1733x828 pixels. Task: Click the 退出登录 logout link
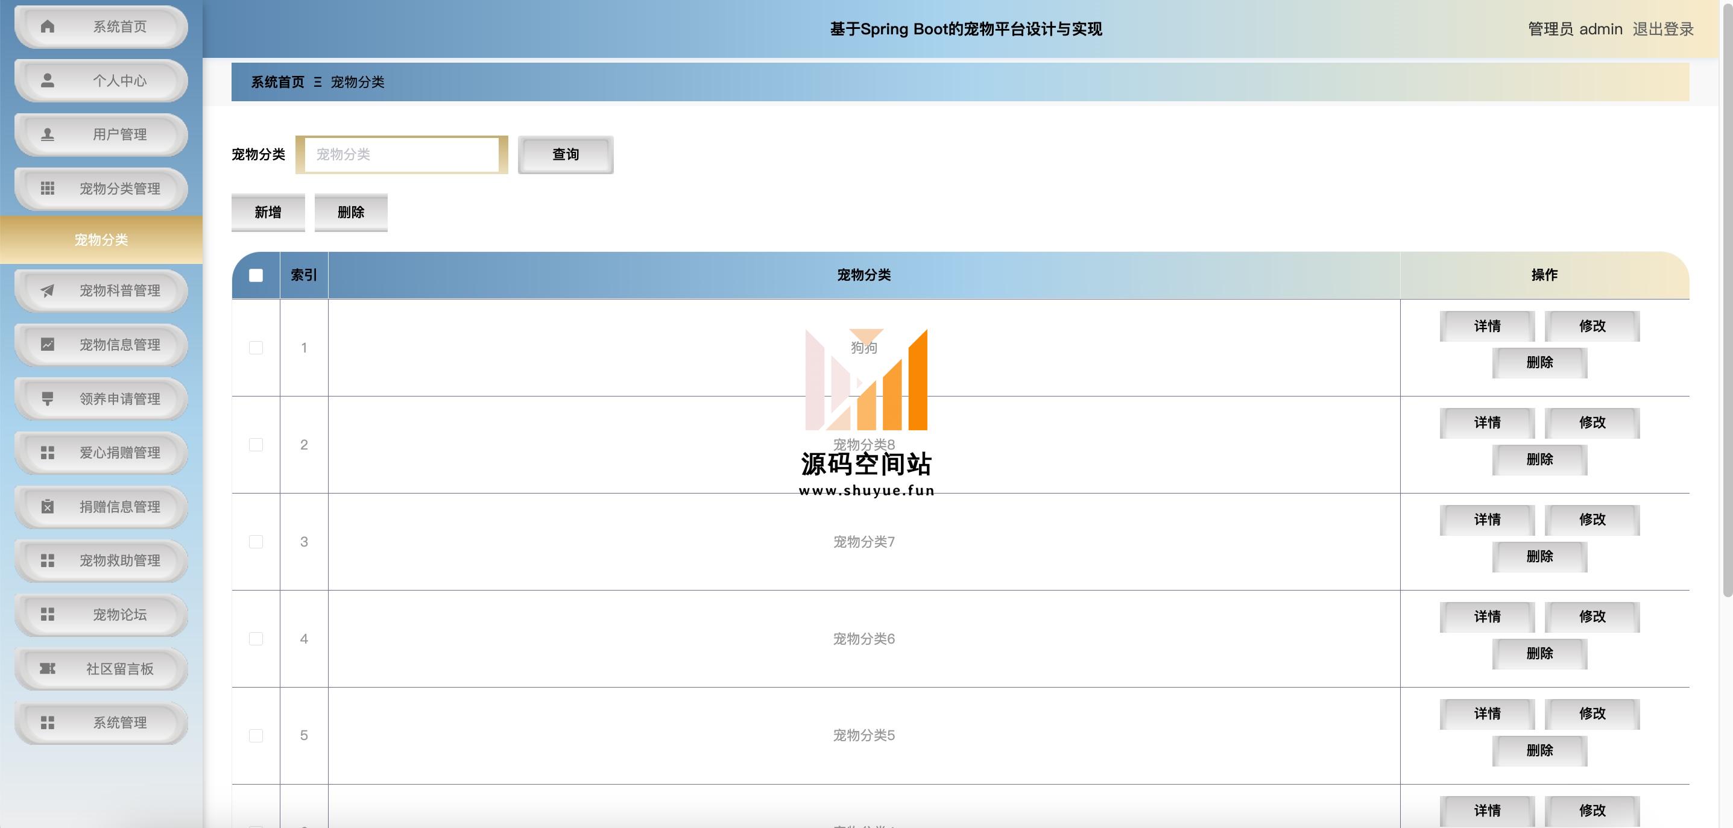click(x=1663, y=29)
